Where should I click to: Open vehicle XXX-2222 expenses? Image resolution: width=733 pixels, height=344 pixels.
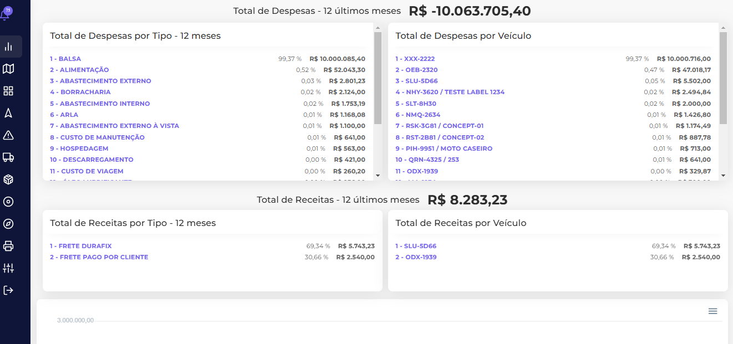click(x=415, y=59)
